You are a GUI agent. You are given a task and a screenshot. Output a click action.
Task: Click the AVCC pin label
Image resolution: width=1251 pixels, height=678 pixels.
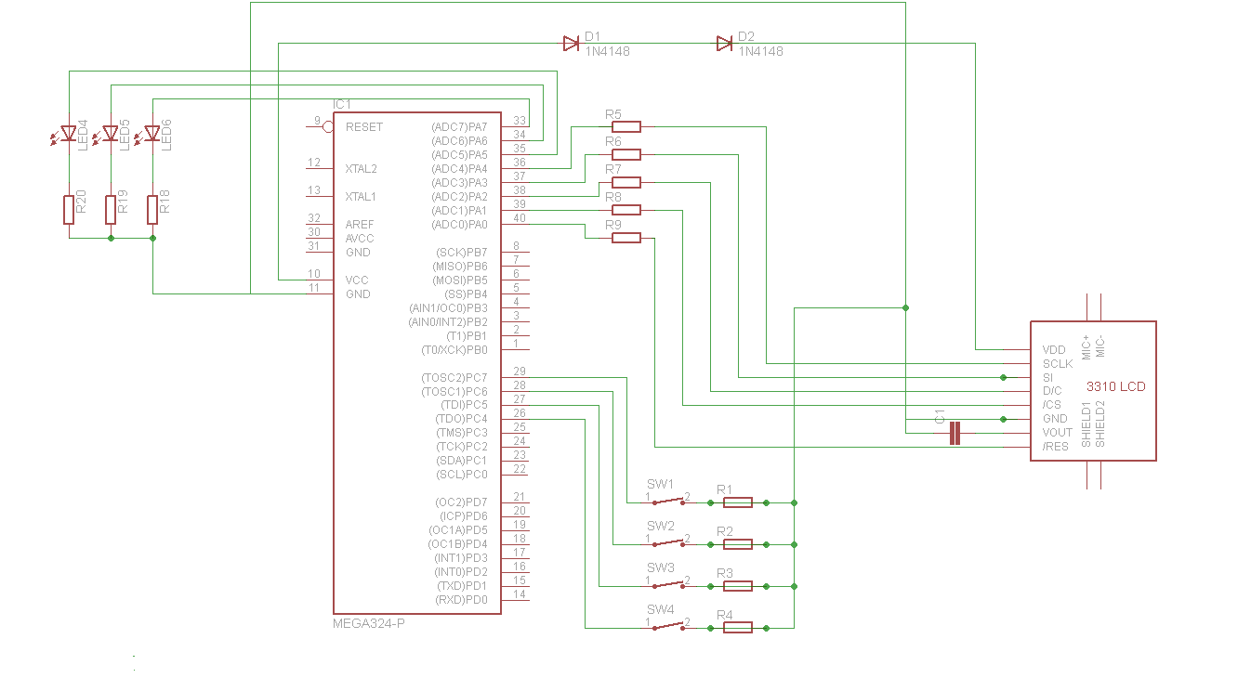360,238
